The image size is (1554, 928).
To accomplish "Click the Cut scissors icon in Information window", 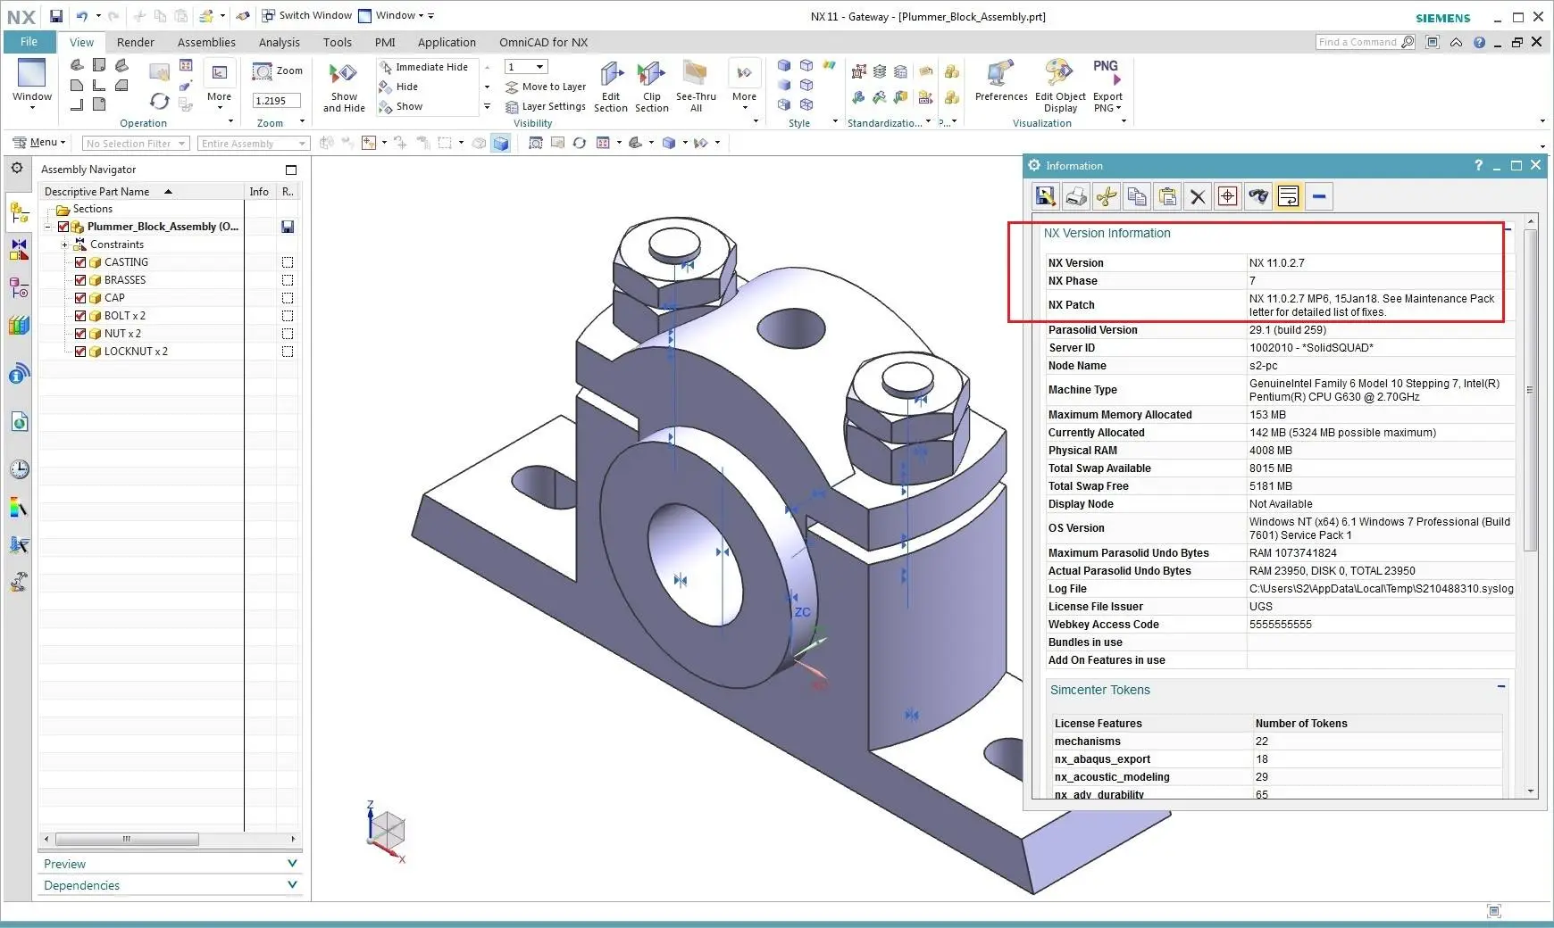I will [x=1107, y=196].
